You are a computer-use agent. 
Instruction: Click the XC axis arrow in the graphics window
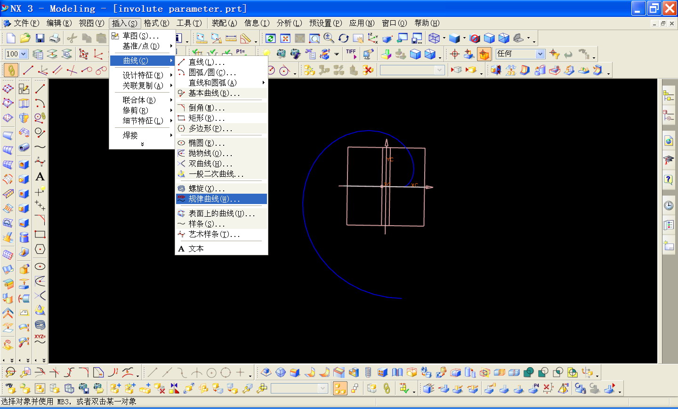(429, 187)
